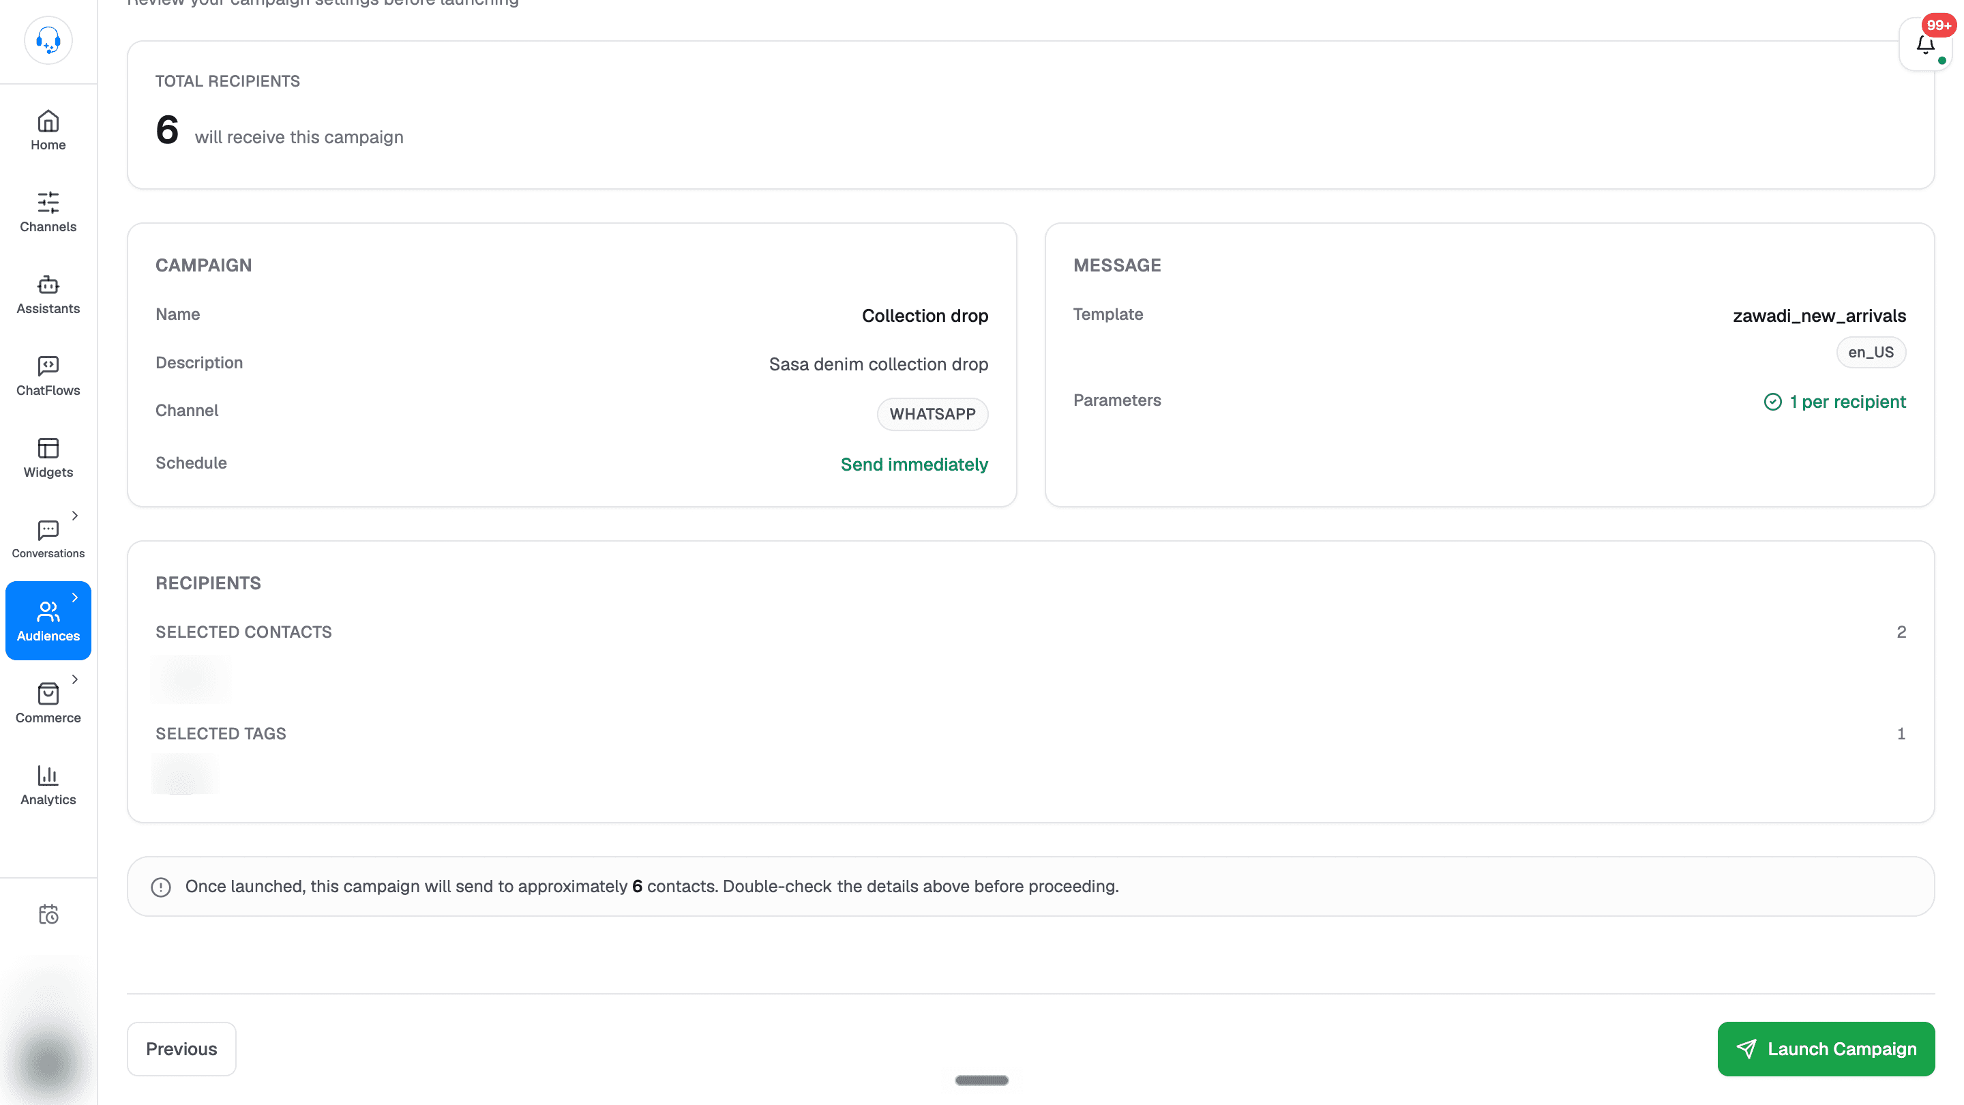
Task: Click the zawadi_new_arrivals template name
Action: (x=1819, y=316)
